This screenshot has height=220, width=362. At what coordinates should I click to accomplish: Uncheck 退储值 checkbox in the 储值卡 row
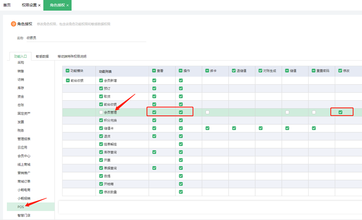[x=234, y=128]
